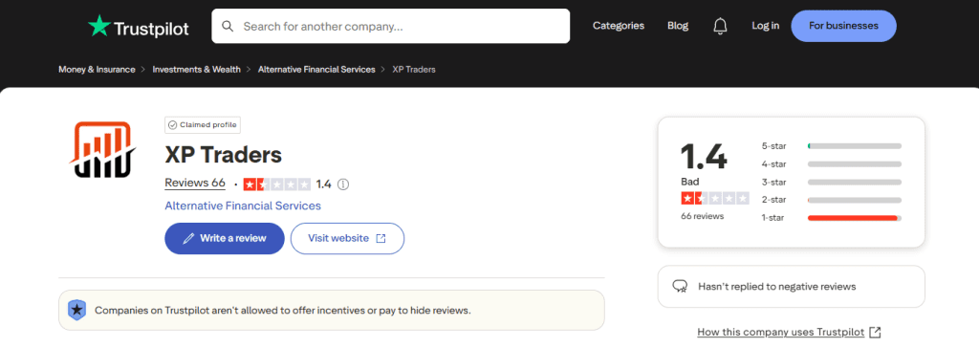
Task: Open the Blog link in header
Action: pos(678,26)
